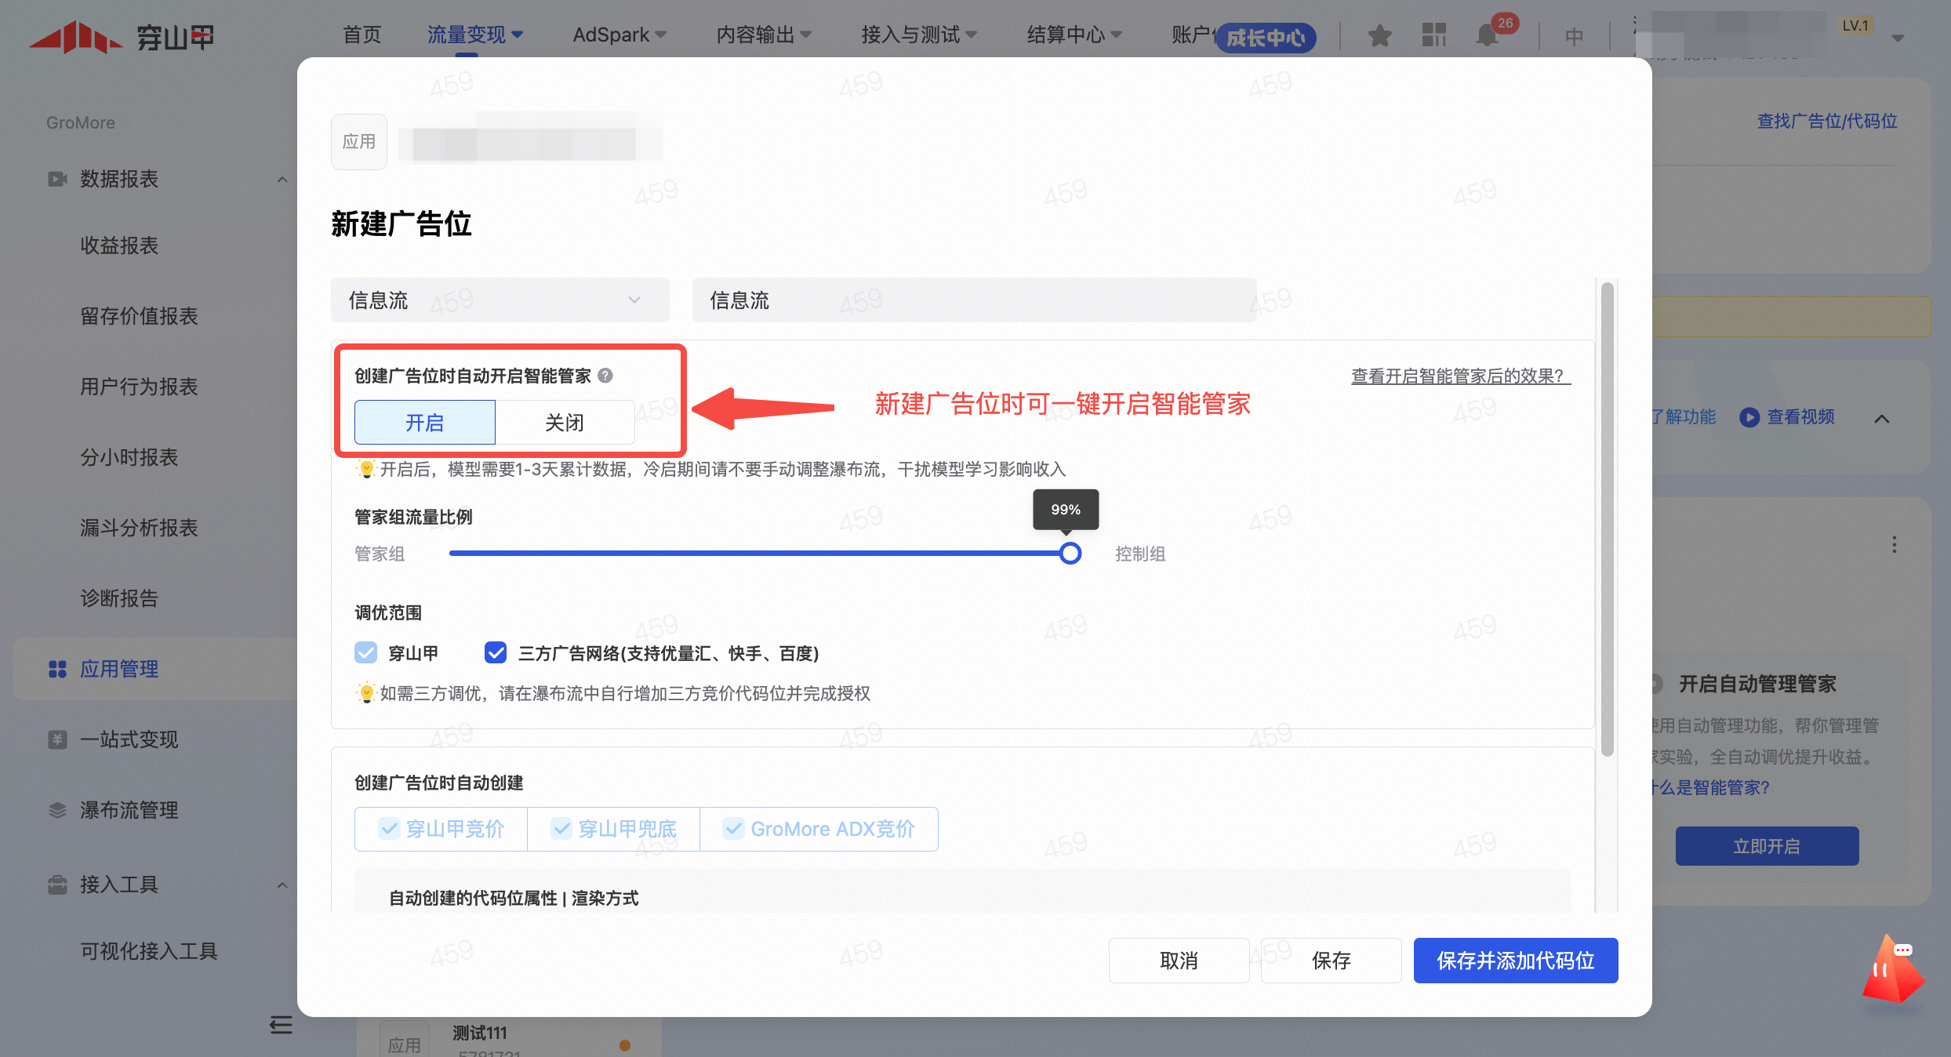This screenshot has width=1951, height=1057.
Task: Click the 信息流 ad slot name field
Action: (x=973, y=300)
